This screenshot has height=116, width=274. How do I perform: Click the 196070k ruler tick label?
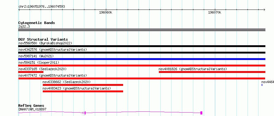pyautogui.click(x=215, y=12)
